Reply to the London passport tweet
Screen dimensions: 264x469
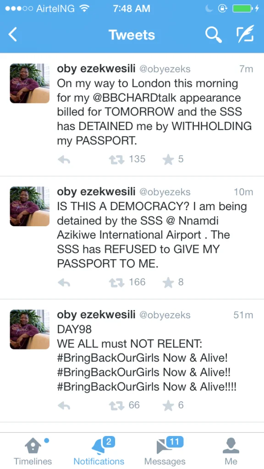(64, 160)
